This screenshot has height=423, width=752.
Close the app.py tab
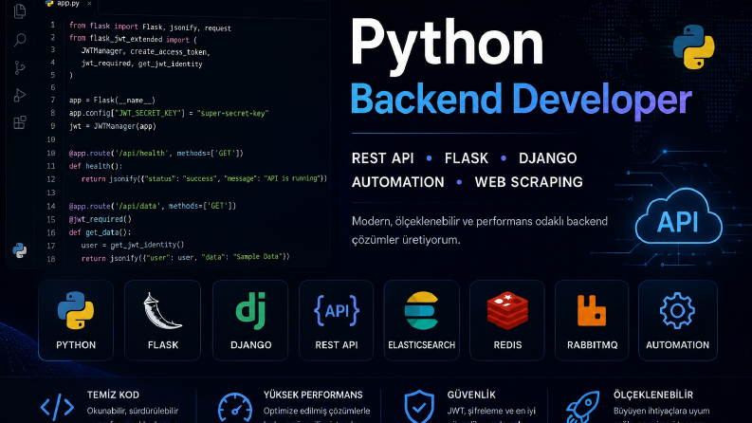(89, 4)
